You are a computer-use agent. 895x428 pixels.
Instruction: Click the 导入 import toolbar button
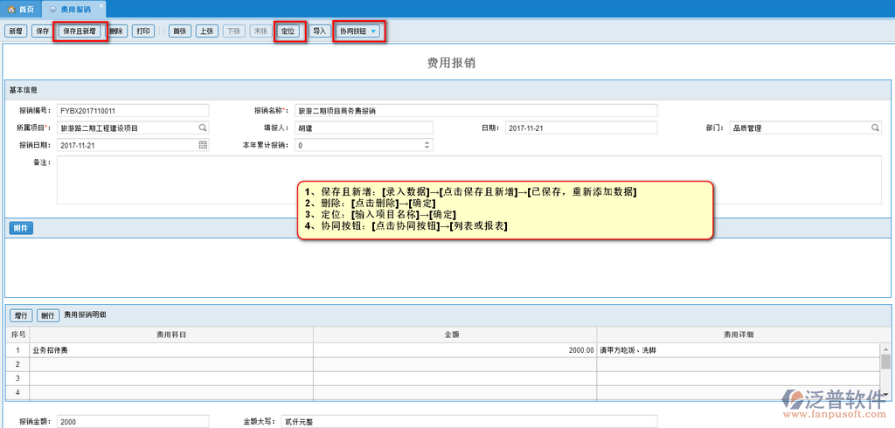[320, 31]
